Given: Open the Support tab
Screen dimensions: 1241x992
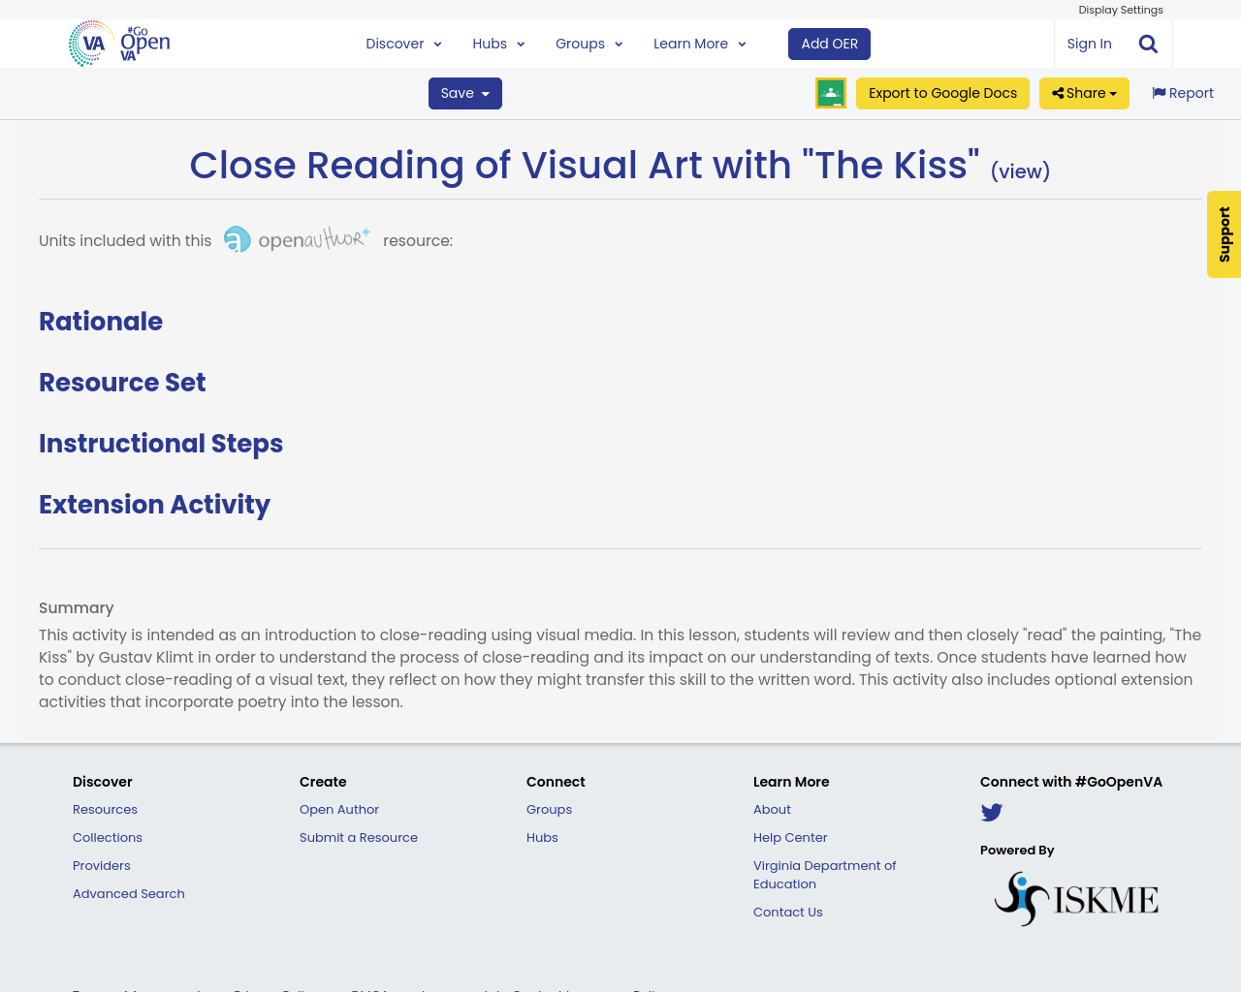Looking at the screenshot, I should [1224, 234].
